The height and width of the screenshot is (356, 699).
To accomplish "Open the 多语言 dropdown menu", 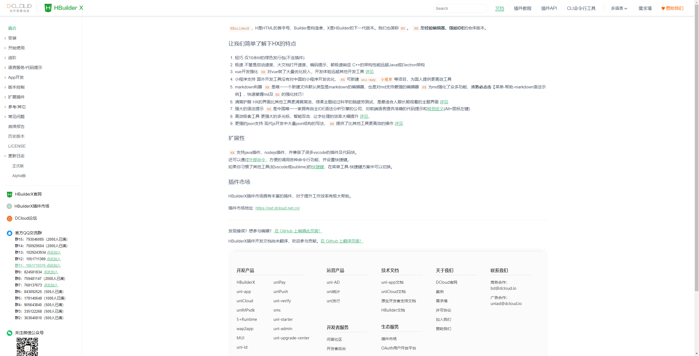I will click(x=619, y=8).
